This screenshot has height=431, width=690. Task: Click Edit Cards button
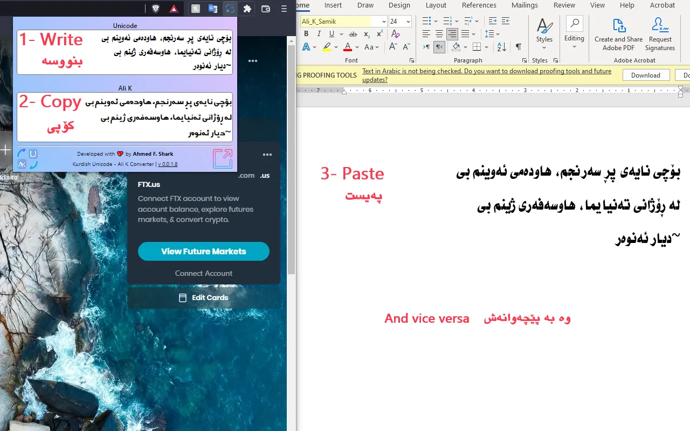[x=204, y=297]
